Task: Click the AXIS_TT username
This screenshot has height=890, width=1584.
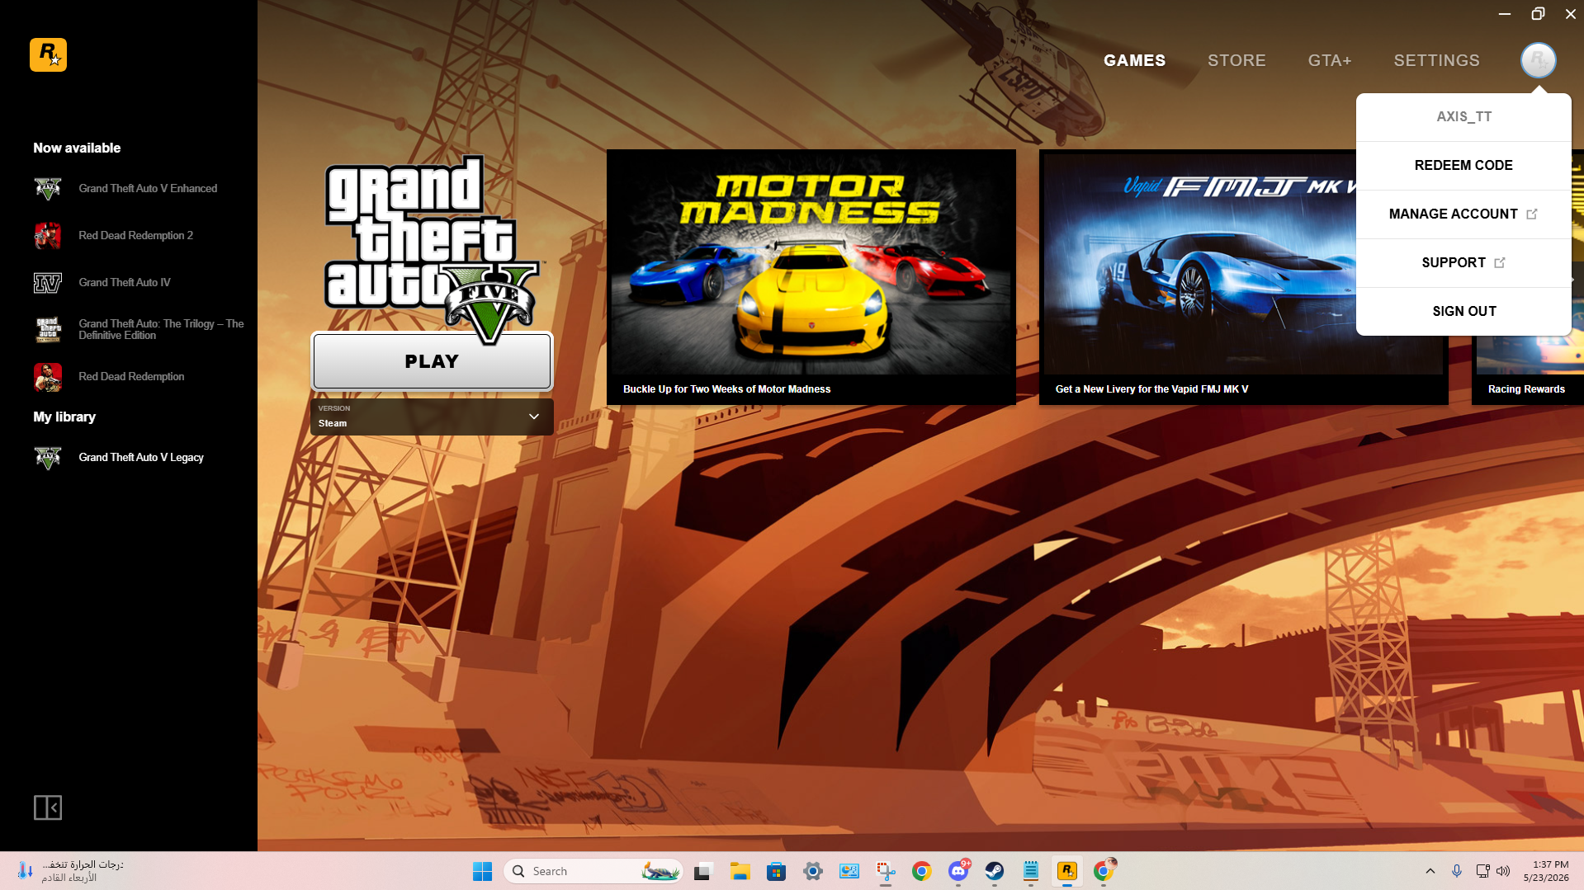Action: click(1463, 117)
